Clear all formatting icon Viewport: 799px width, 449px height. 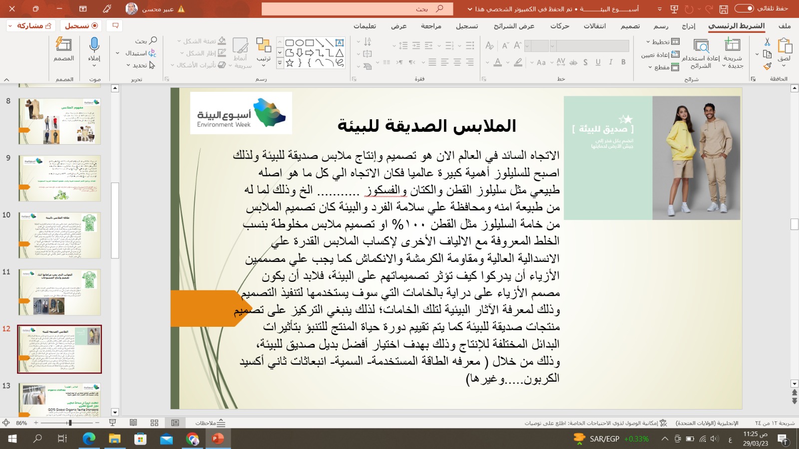[x=489, y=46]
